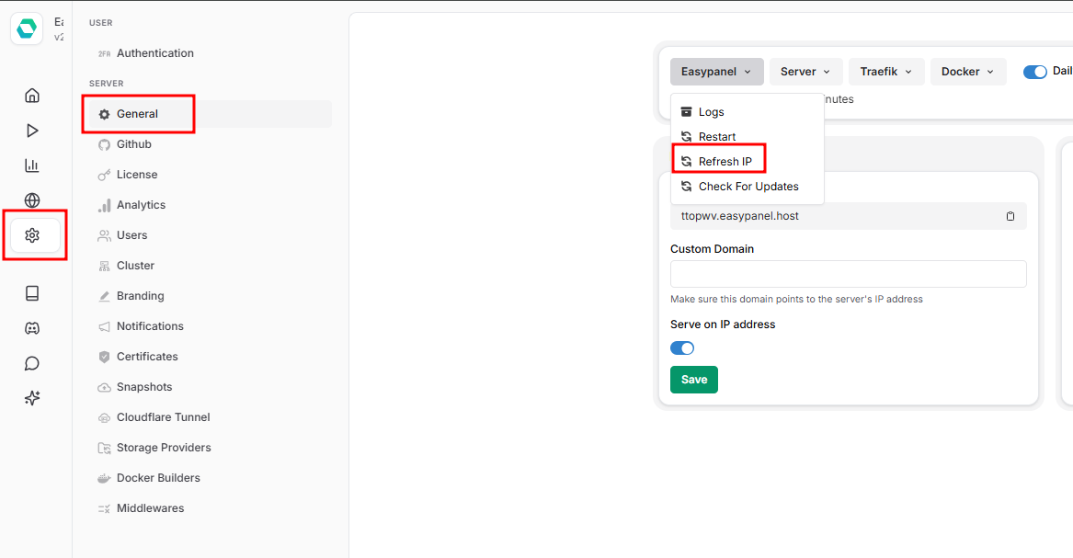Open the License page
This screenshot has width=1073, height=558.
[x=210, y=175]
